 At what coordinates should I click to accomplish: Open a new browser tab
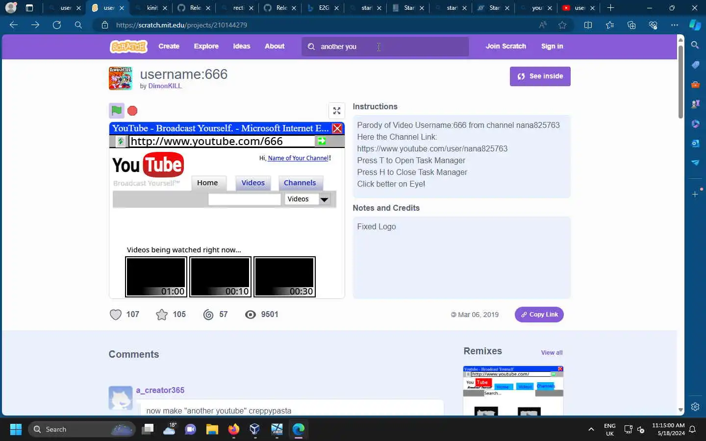pos(610,8)
